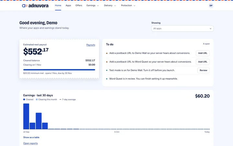Click the Clearing this month legend swatch

point(37,99)
